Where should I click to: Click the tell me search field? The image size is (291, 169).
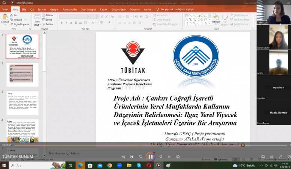coord(175,9)
